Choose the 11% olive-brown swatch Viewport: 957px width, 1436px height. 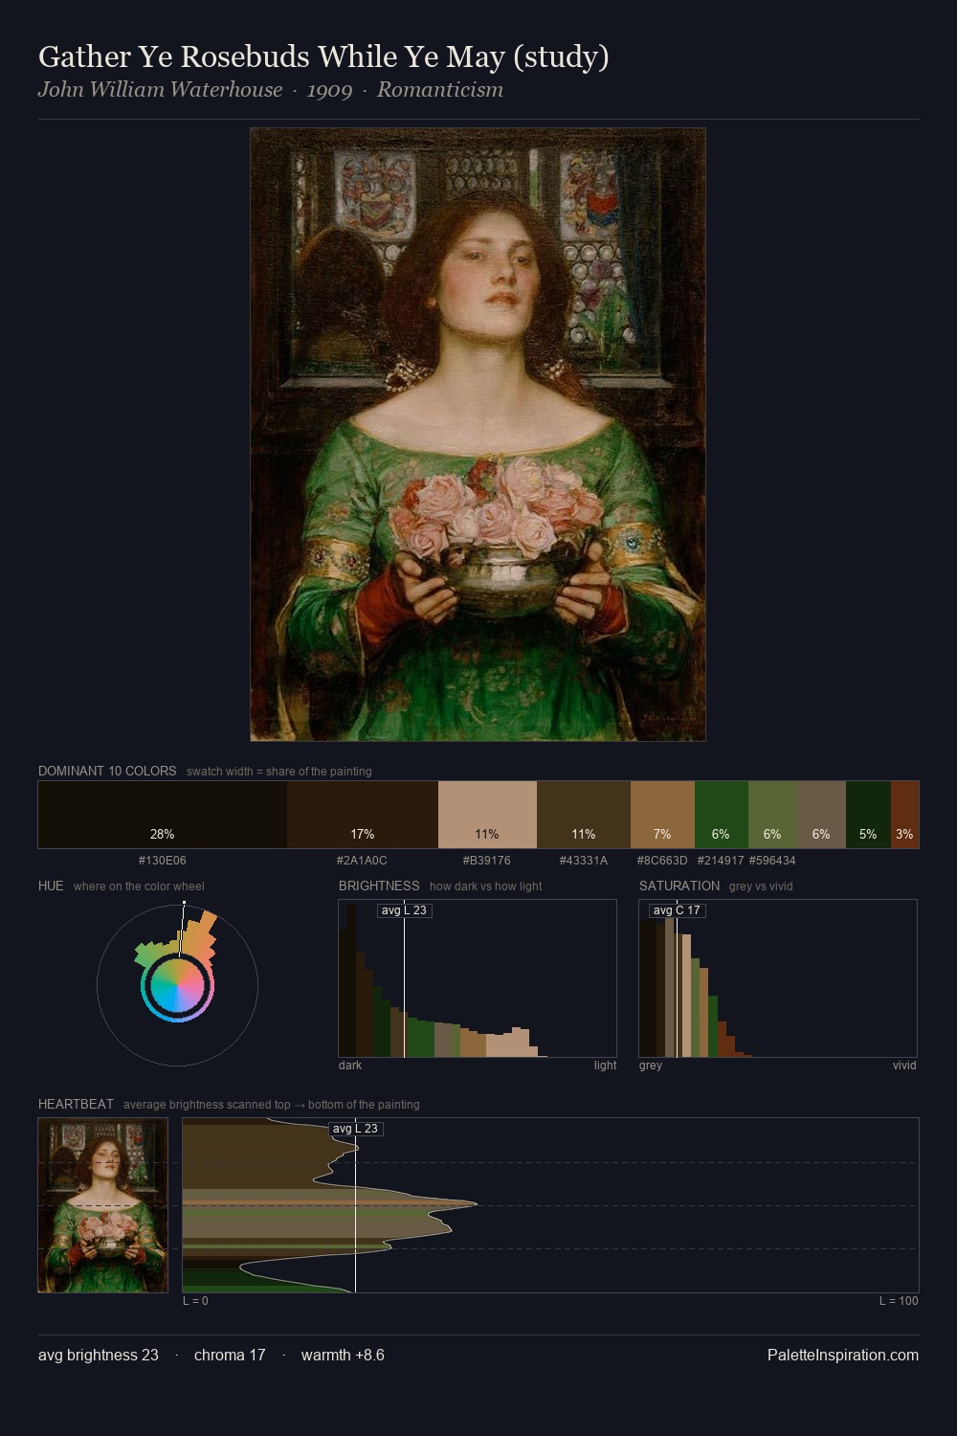coord(584,815)
